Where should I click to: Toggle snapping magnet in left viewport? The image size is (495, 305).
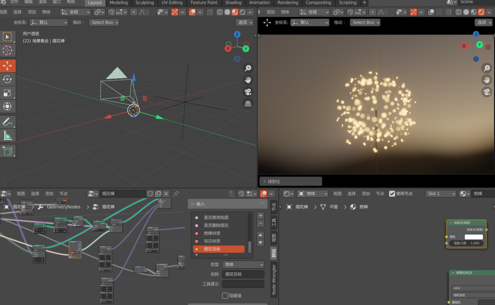[112, 12]
